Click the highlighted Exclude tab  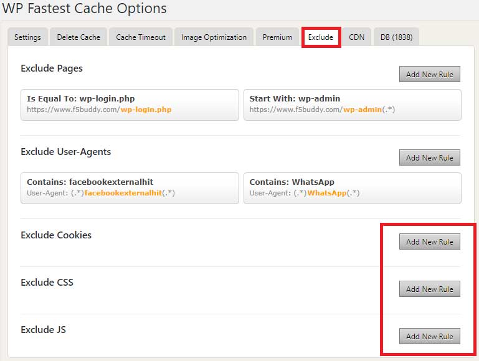point(321,37)
